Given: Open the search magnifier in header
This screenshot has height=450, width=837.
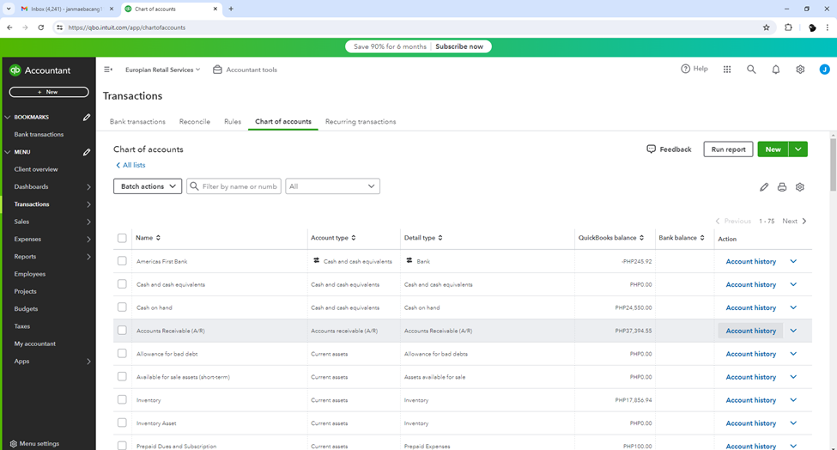Looking at the screenshot, I should [x=751, y=70].
